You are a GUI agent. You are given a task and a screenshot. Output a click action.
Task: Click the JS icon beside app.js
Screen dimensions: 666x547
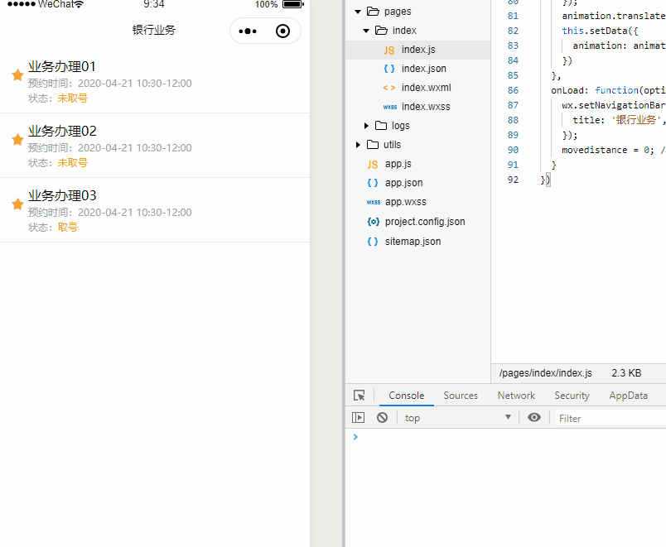[x=373, y=164]
